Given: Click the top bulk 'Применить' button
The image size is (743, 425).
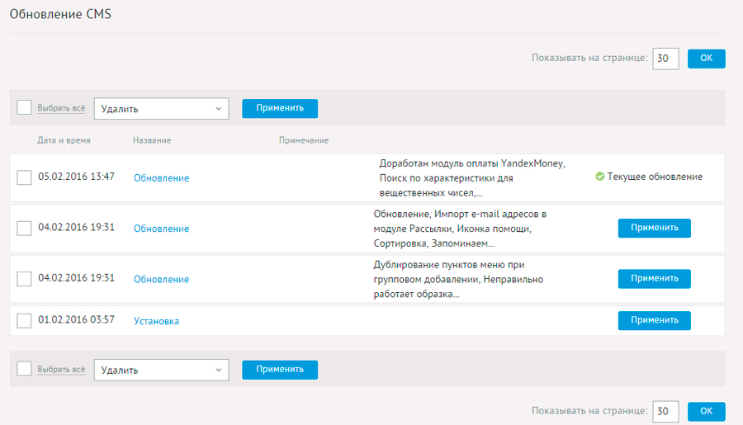Looking at the screenshot, I should coord(280,108).
